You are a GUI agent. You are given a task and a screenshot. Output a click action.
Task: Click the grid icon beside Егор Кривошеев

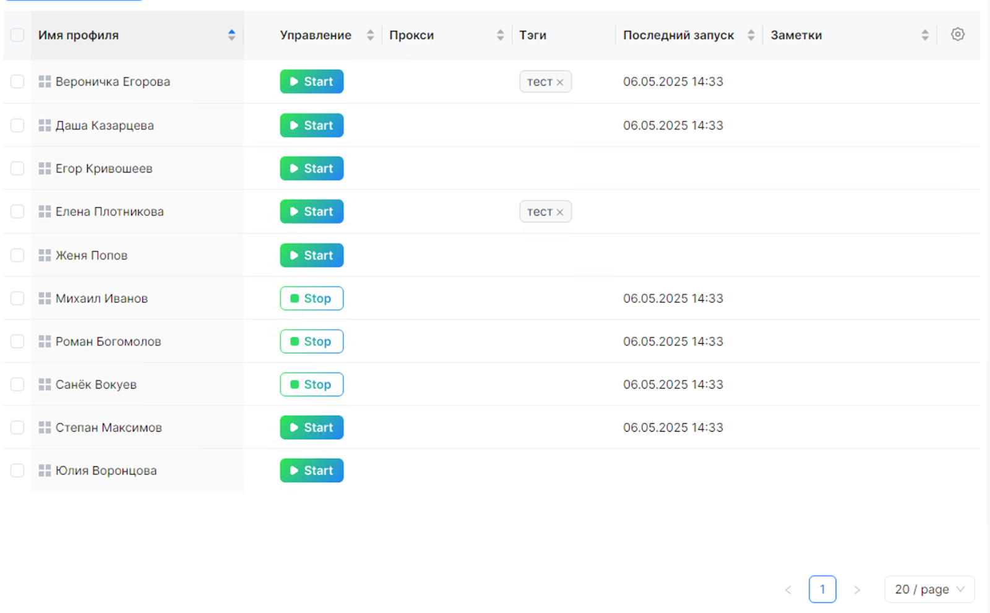point(45,168)
